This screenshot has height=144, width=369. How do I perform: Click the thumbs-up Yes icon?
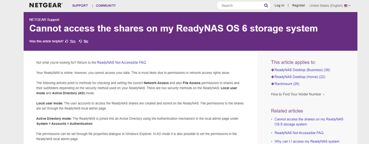[67, 41]
